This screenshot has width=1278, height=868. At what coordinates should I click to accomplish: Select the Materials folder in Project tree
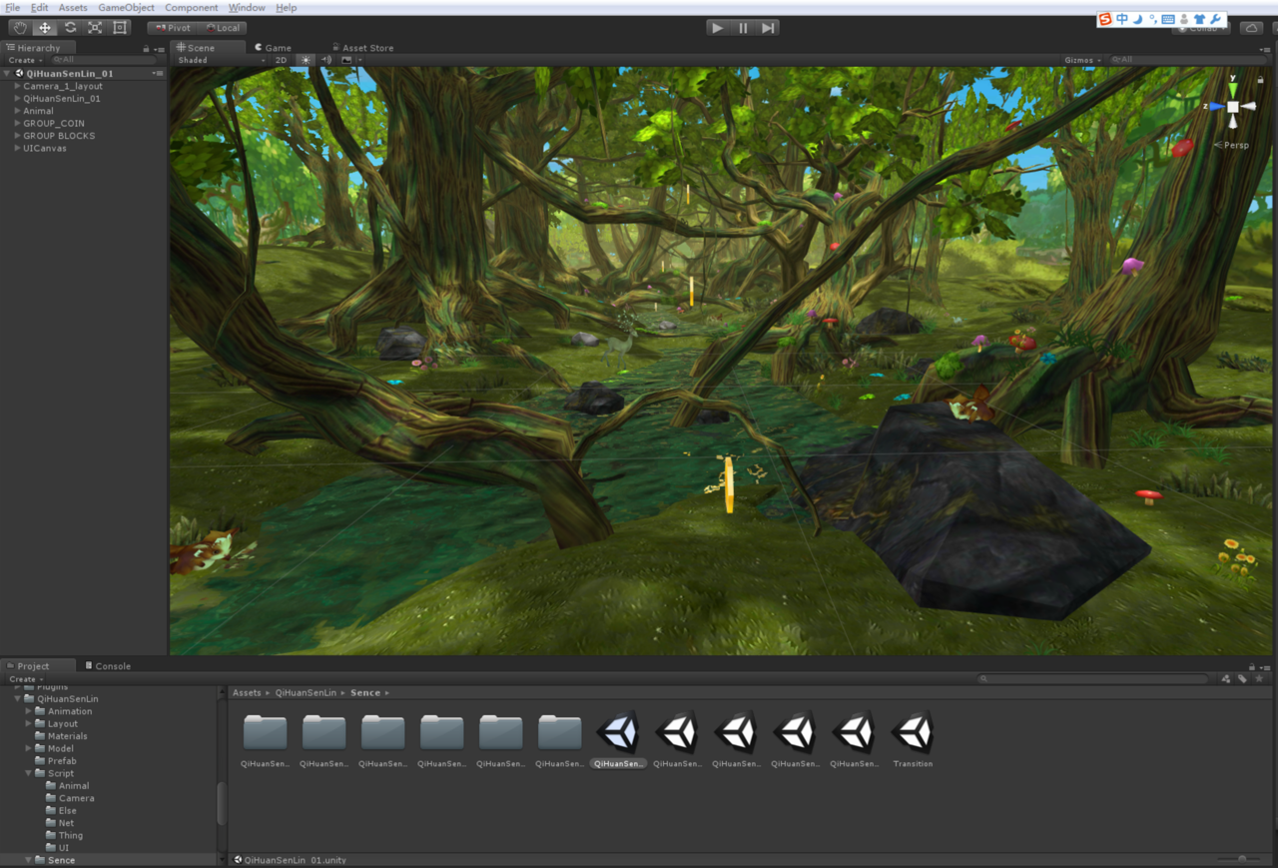click(67, 736)
